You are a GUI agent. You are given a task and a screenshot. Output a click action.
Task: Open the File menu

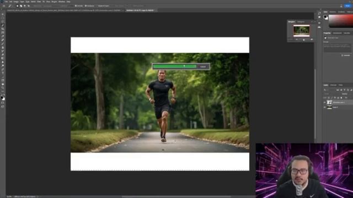(7, 2)
